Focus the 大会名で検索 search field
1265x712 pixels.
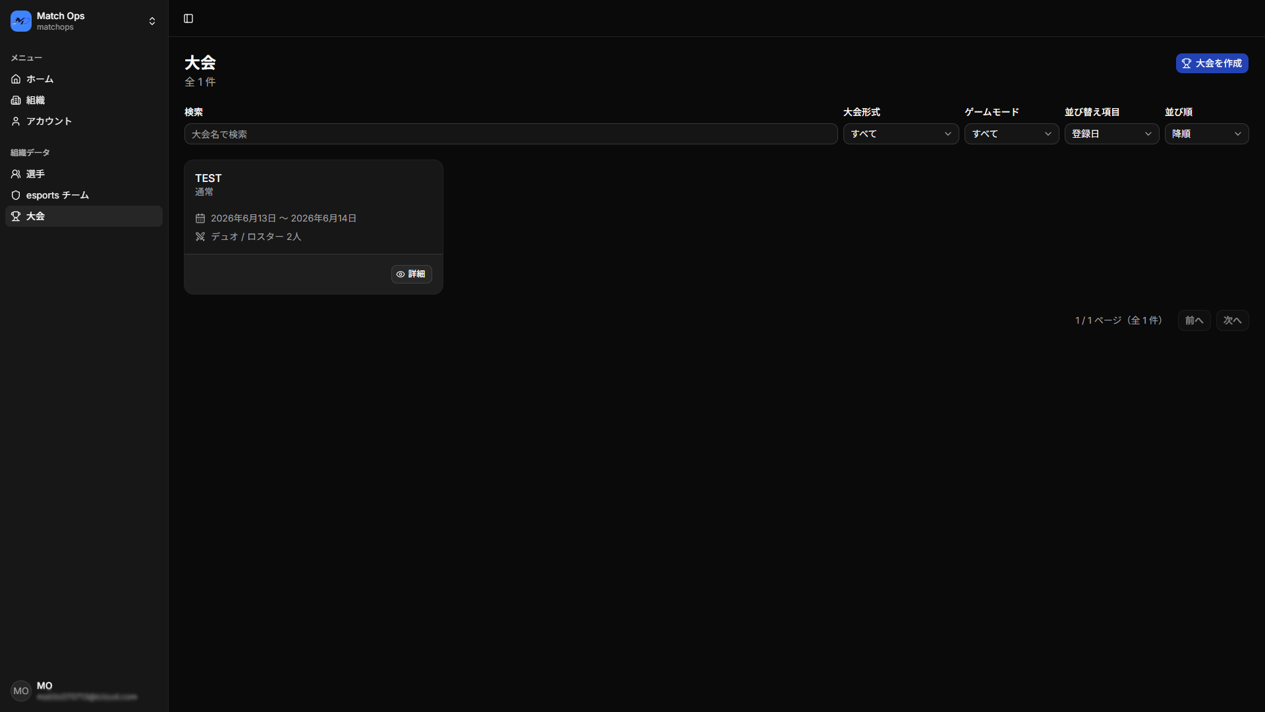(x=511, y=134)
